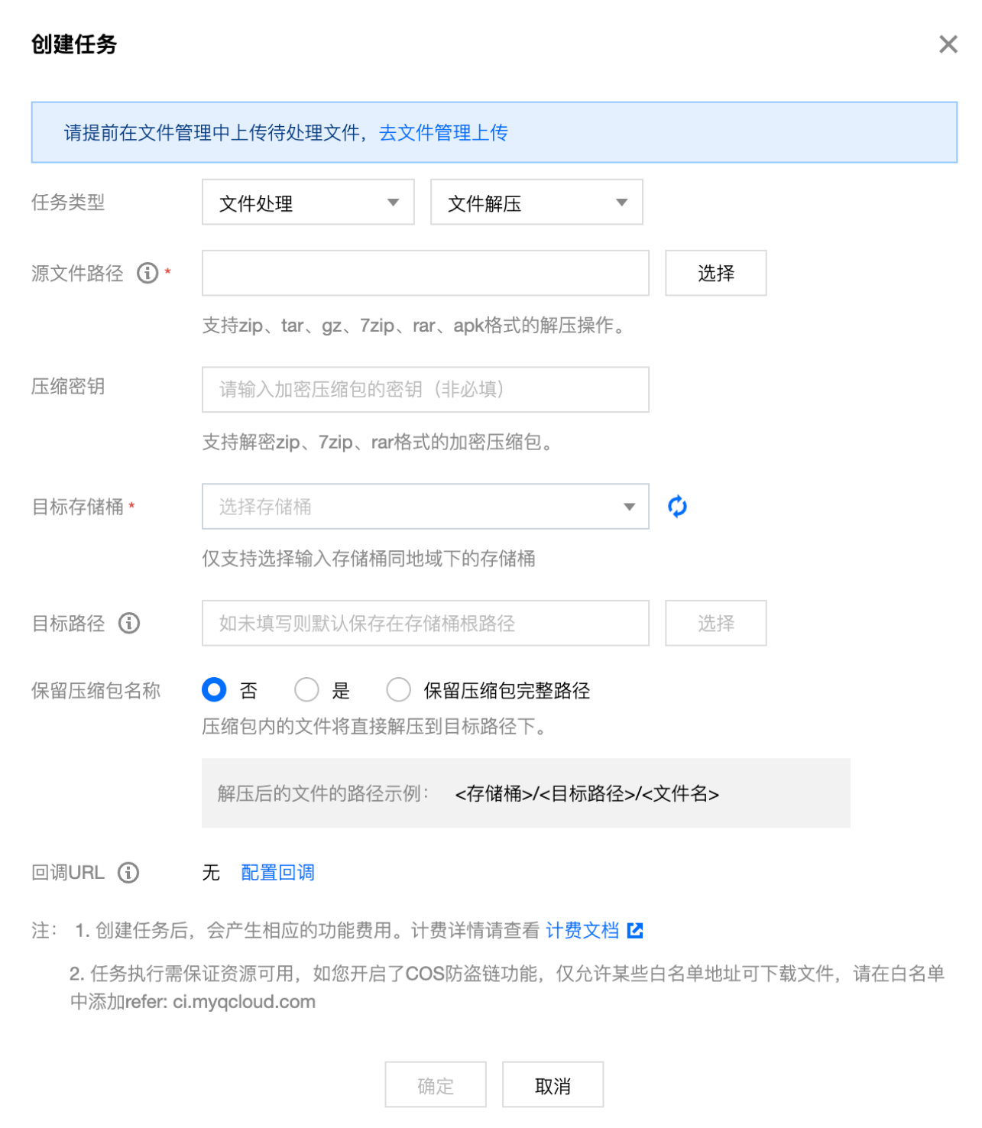Viewport: 982px width, 1128px height.
Task: Click the refresh icon beside 目标存储桶
Action: click(677, 507)
